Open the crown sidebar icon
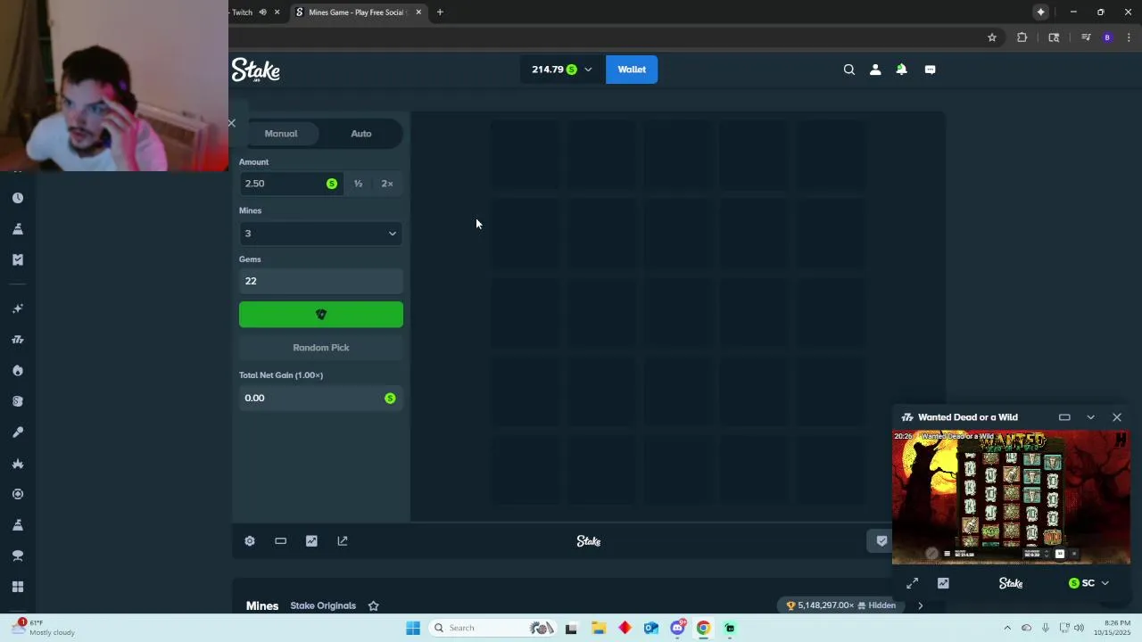The width and height of the screenshot is (1142, 642). 17,464
